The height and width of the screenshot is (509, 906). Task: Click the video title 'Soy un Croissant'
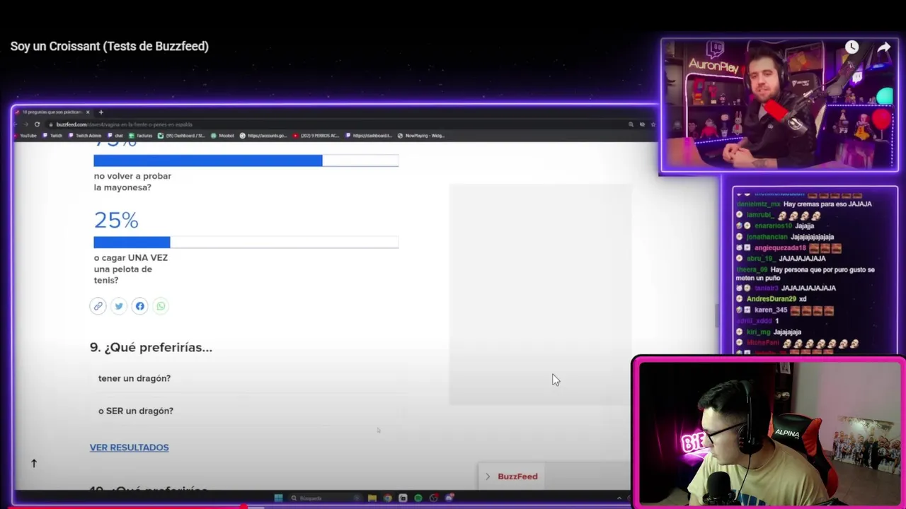(110, 46)
